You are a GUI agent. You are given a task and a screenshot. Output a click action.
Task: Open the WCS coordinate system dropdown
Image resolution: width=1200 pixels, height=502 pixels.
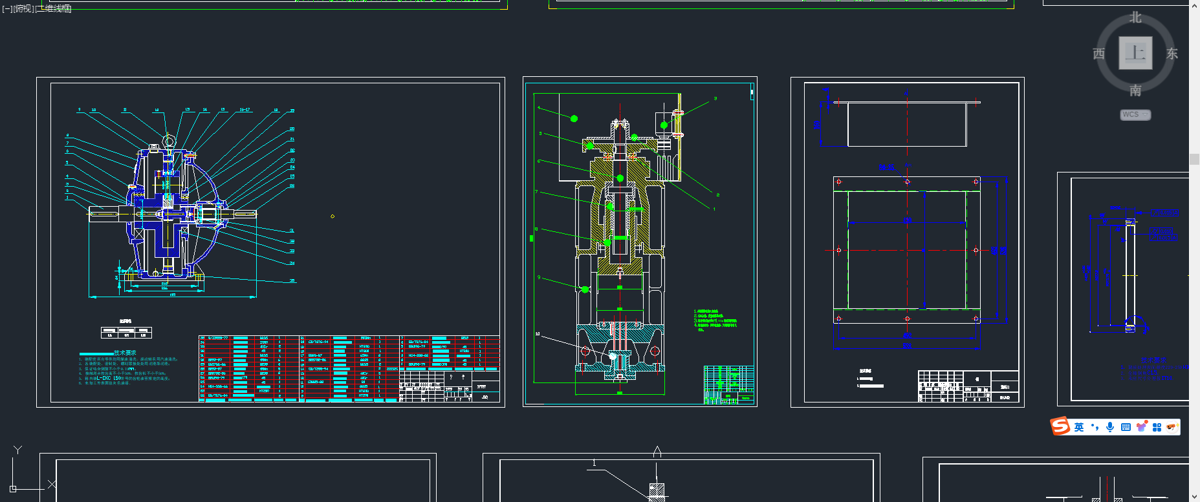click(x=1135, y=114)
